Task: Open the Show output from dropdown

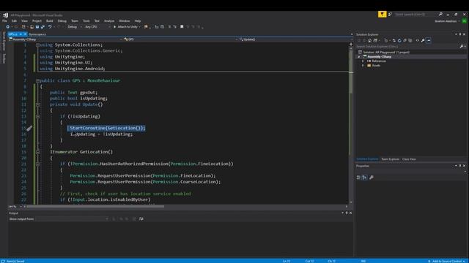Action: (x=72, y=219)
